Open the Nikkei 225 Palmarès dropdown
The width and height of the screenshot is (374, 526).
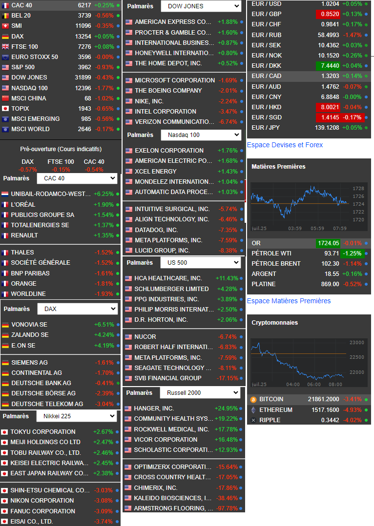click(76, 416)
